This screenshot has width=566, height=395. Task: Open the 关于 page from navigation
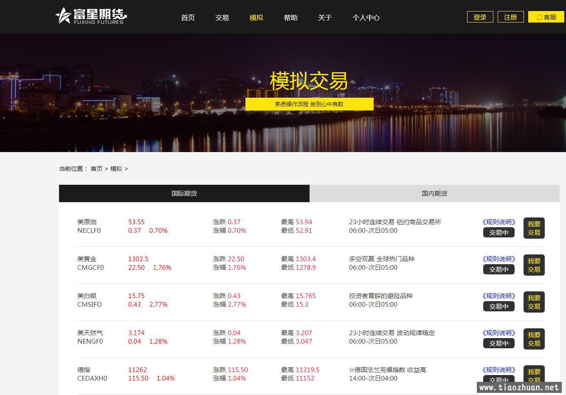point(325,17)
